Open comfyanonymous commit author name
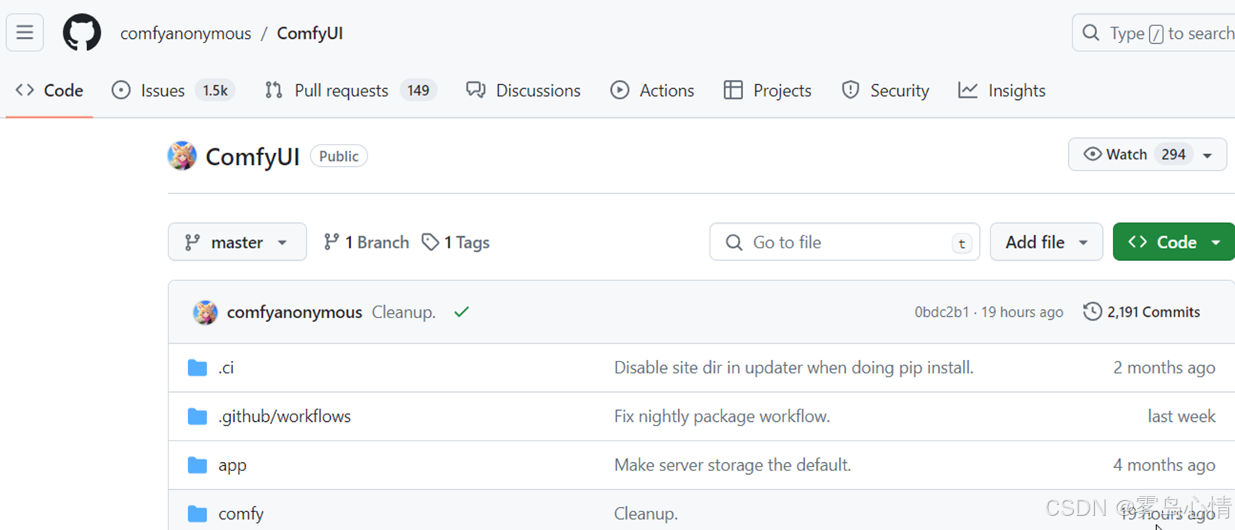 pos(294,312)
